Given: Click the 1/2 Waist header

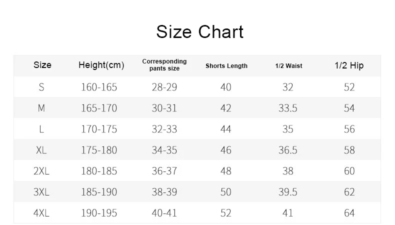Looking at the screenshot, I should coord(288,66).
